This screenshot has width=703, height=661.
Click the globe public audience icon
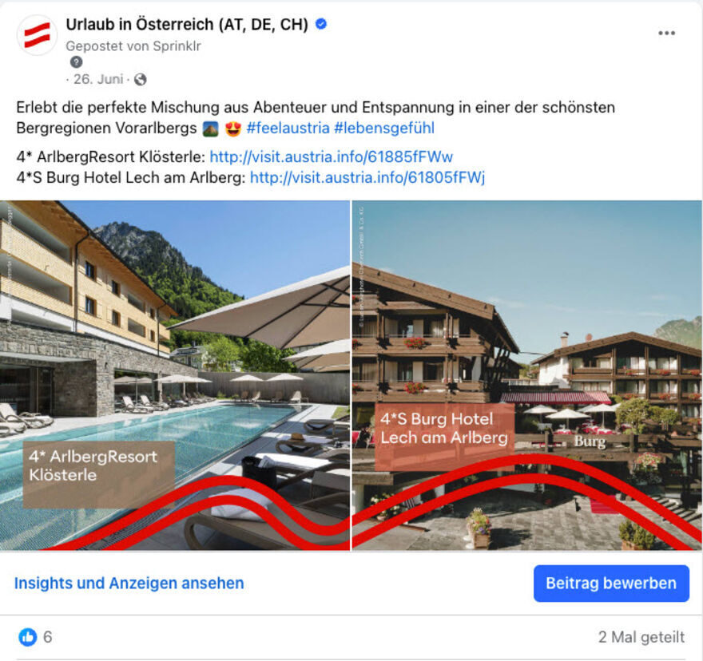coord(141,79)
